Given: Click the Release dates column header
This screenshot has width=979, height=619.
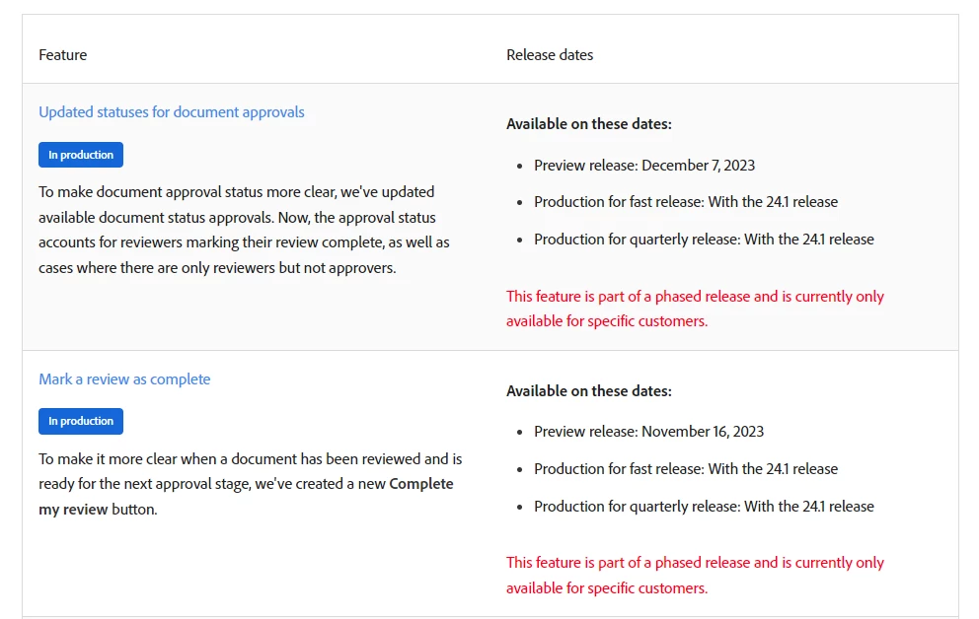Looking at the screenshot, I should 550,55.
